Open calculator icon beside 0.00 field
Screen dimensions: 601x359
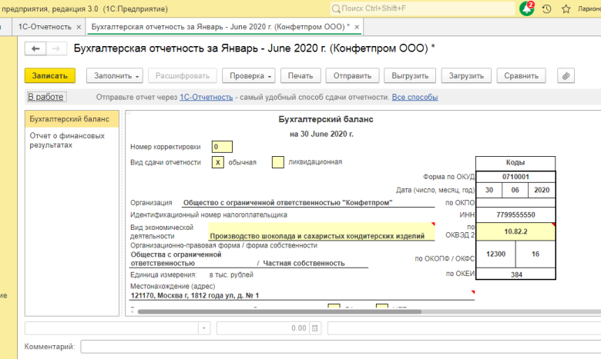314,328
